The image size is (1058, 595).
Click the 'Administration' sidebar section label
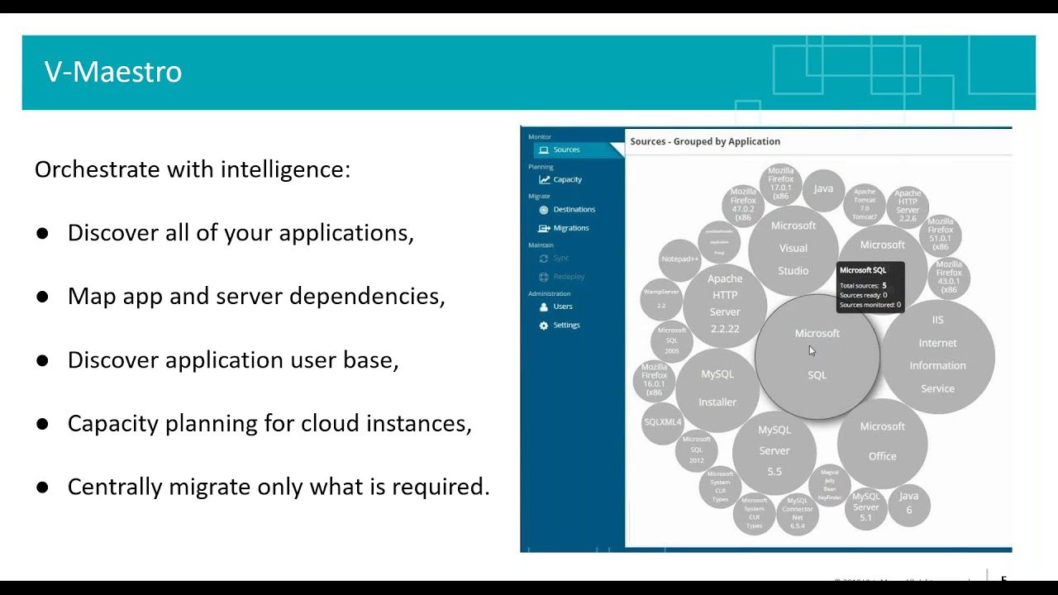550,294
